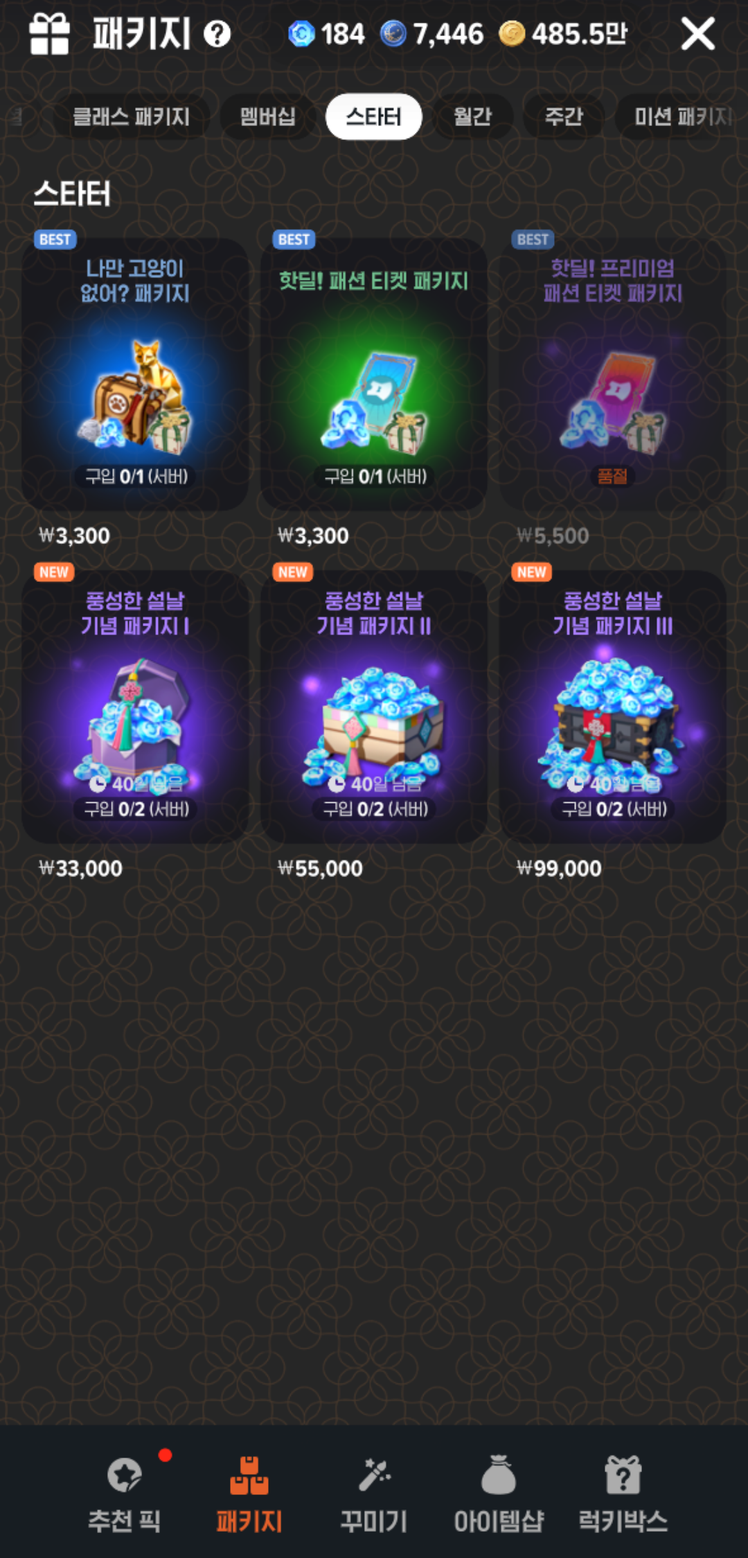
Task: Open the 미션 패키지 tab
Action: tap(682, 116)
